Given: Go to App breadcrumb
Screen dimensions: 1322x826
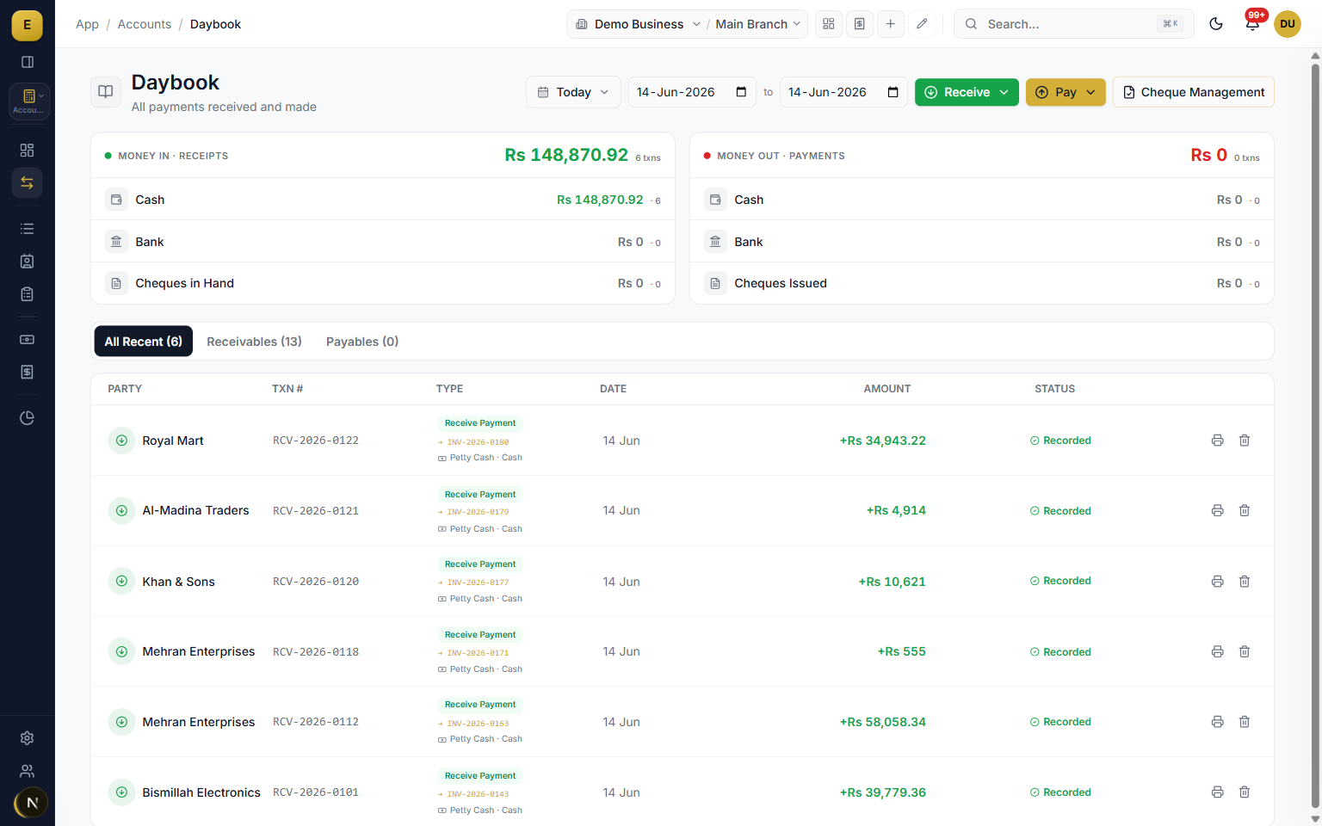Looking at the screenshot, I should click(x=87, y=24).
